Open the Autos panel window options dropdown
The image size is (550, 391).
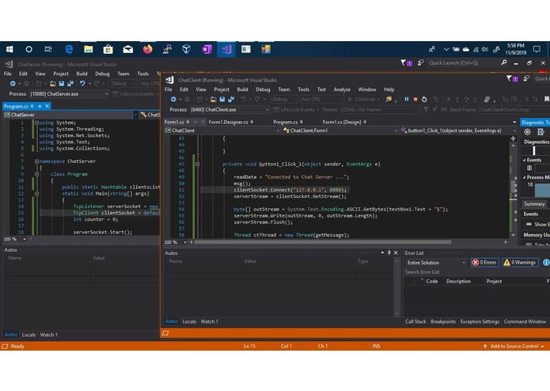click(x=382, y=252)
